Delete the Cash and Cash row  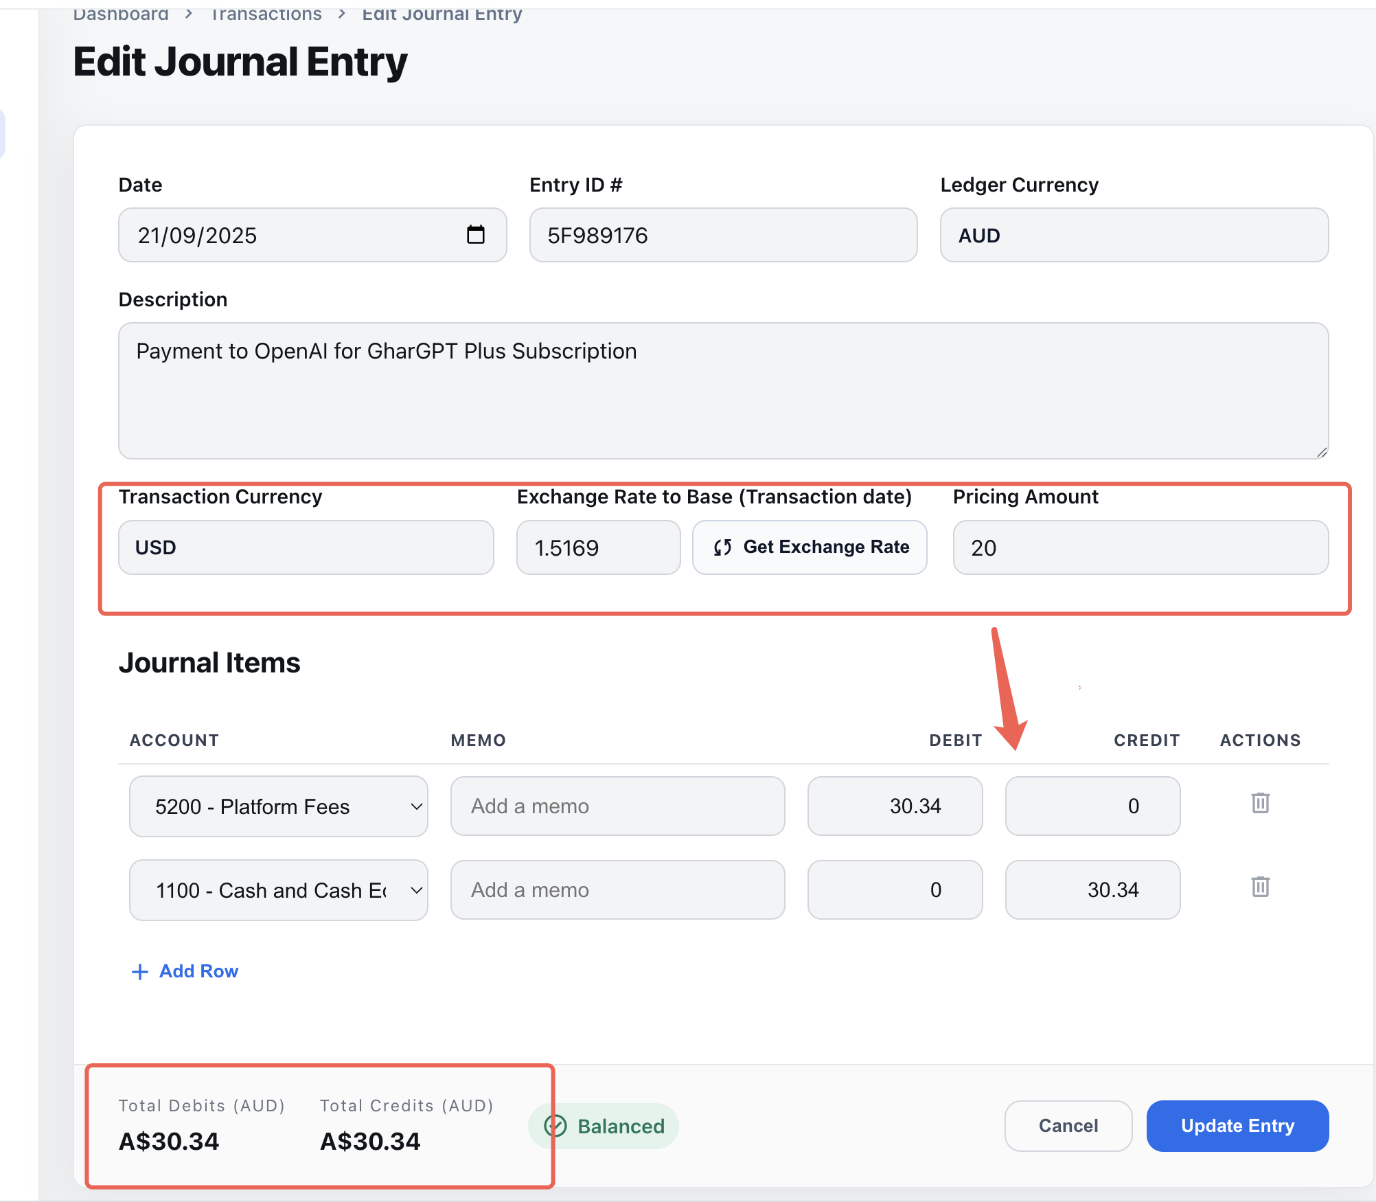click(x=1260, y=887)
